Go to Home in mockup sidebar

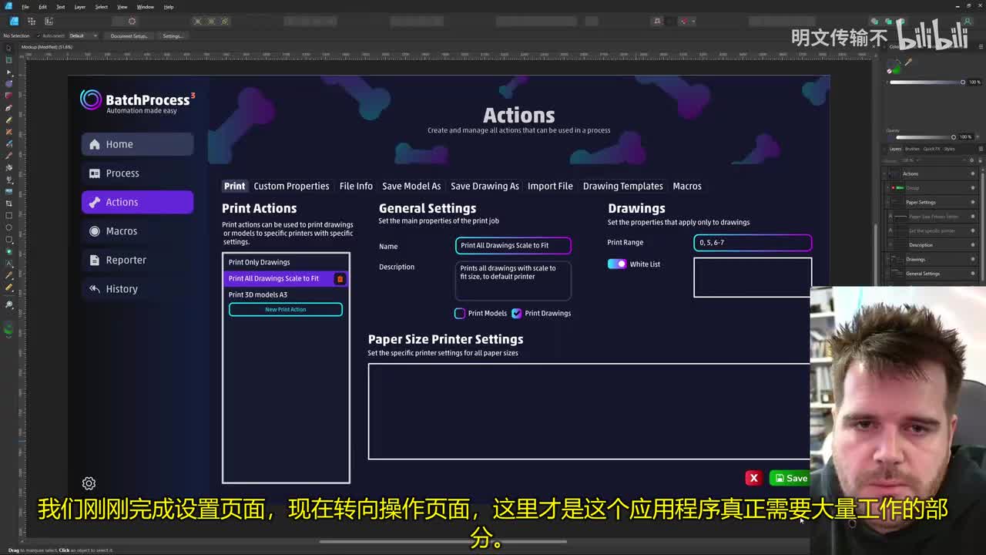[137, 144]
